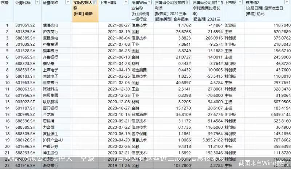Click net profit value 36.8109
The width and height of the screenshot is (291, 169).
(183, 114)
